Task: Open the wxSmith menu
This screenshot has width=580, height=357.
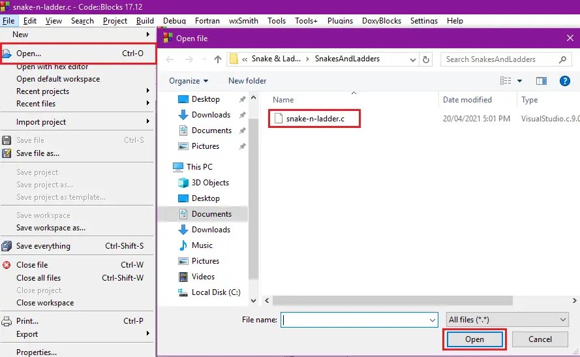Action: pos(243,21)
